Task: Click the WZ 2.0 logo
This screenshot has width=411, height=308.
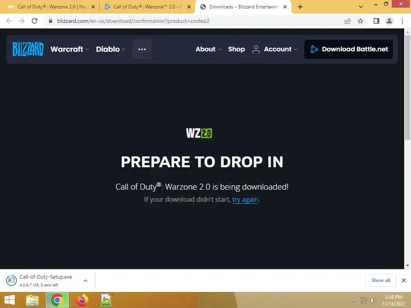Action: point(199,133)
